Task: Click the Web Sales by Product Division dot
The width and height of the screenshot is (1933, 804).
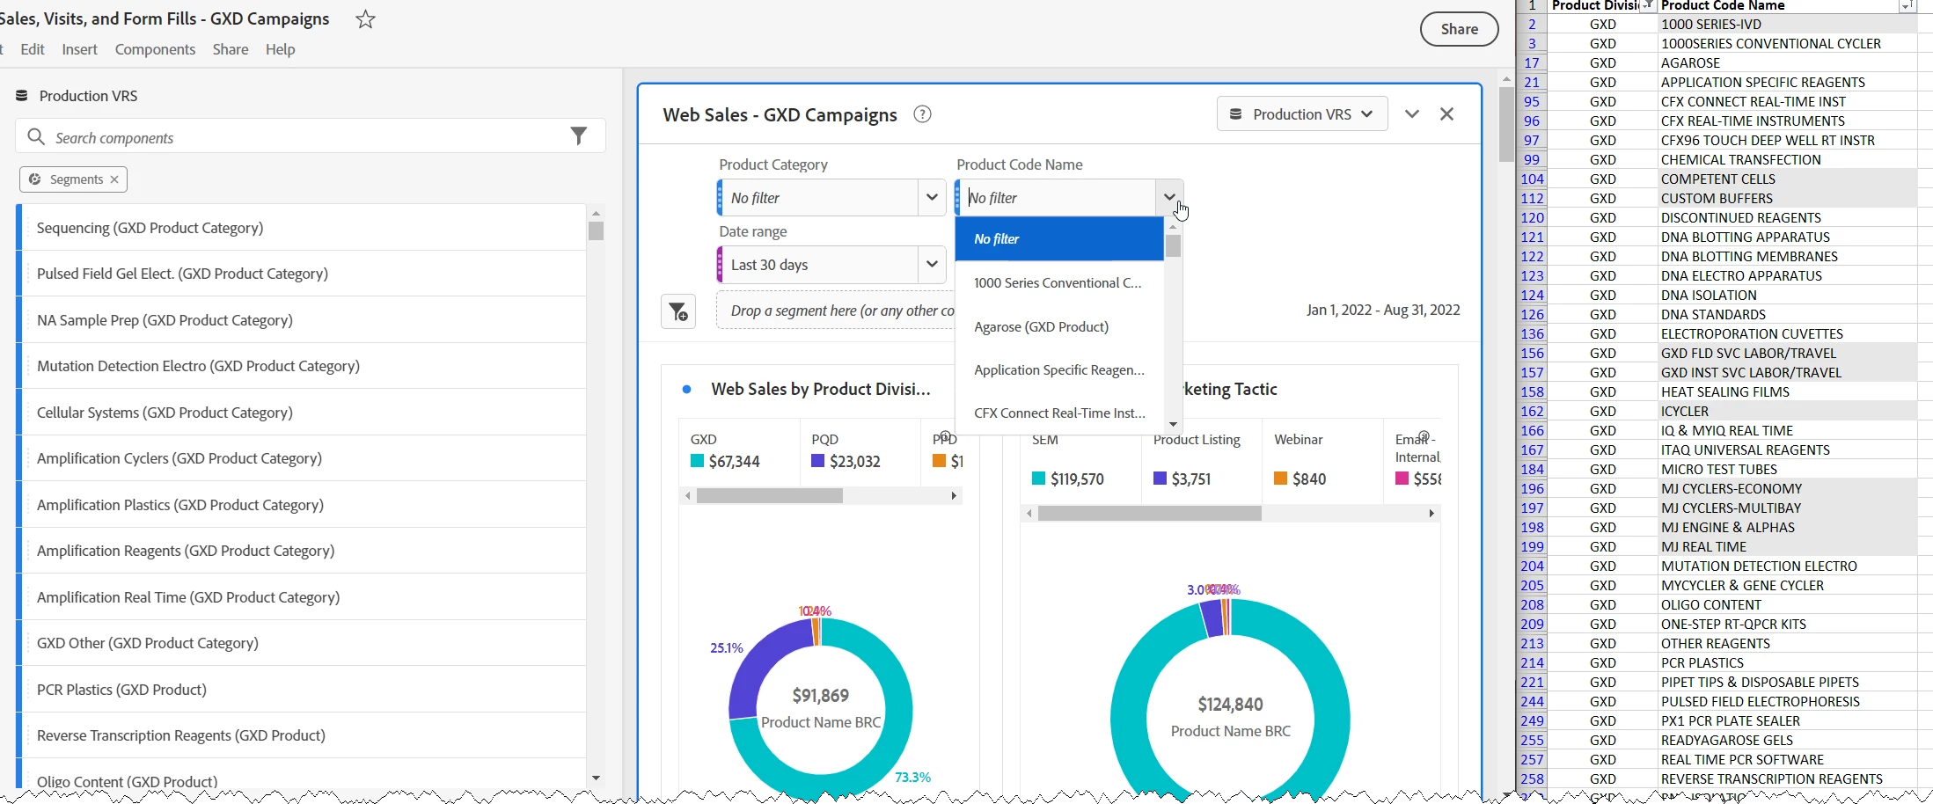Action: tap(687, 389)
